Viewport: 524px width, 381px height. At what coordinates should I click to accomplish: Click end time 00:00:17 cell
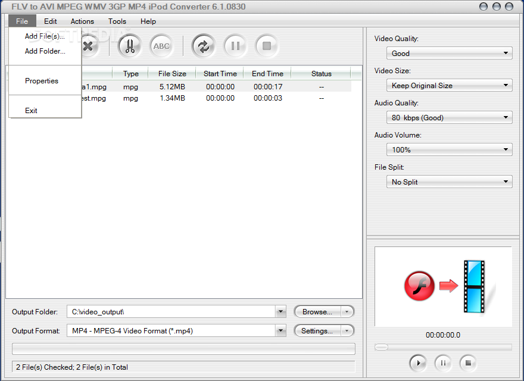[x=268, y=86]
